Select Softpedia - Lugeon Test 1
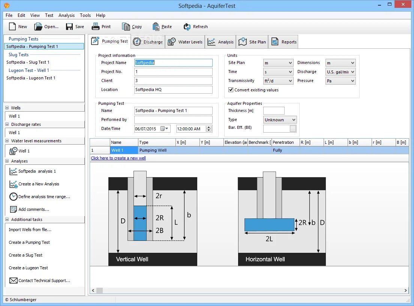This screenshot has width=414, height=306. tap(31, 78)
